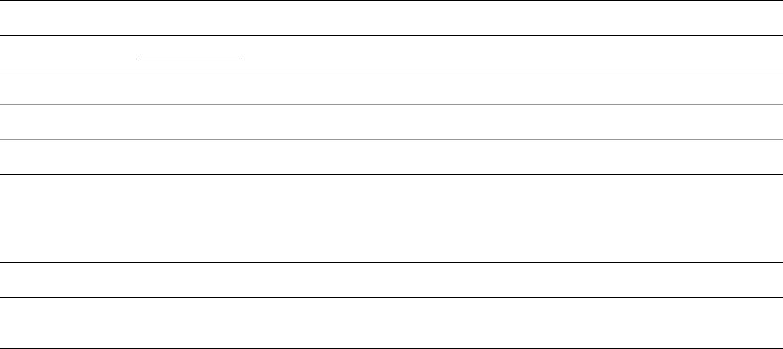Click the second gray separator line
This screenshot has height=349, width=783.
[x=391, y=104]
